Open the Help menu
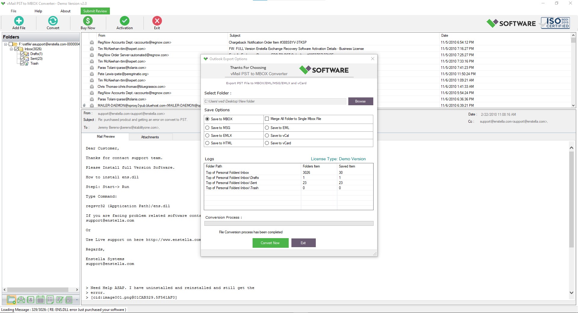Screen dimensions: 578x313 38,11
